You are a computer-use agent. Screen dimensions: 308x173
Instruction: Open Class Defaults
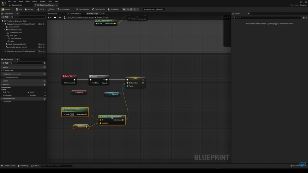[98, 9]
